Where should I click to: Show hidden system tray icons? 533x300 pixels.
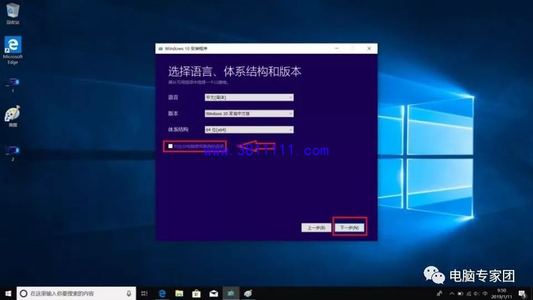[452, 293]
